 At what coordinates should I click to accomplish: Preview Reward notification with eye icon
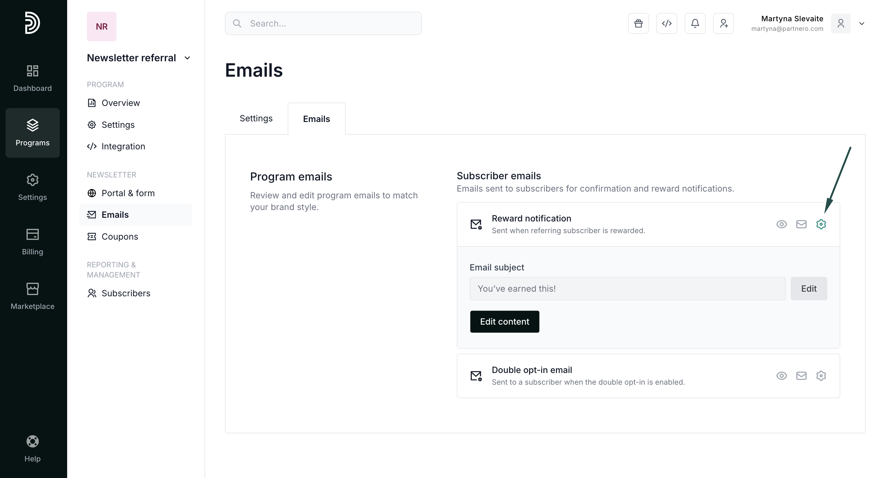point(781,224)
